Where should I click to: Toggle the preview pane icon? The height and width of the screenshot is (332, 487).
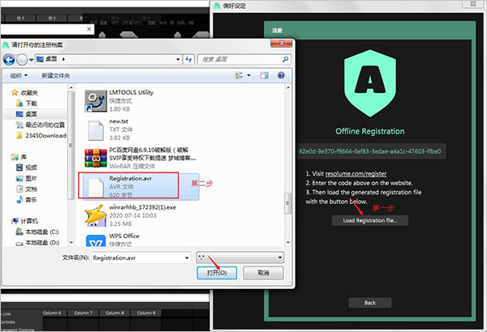coord(265,75)
